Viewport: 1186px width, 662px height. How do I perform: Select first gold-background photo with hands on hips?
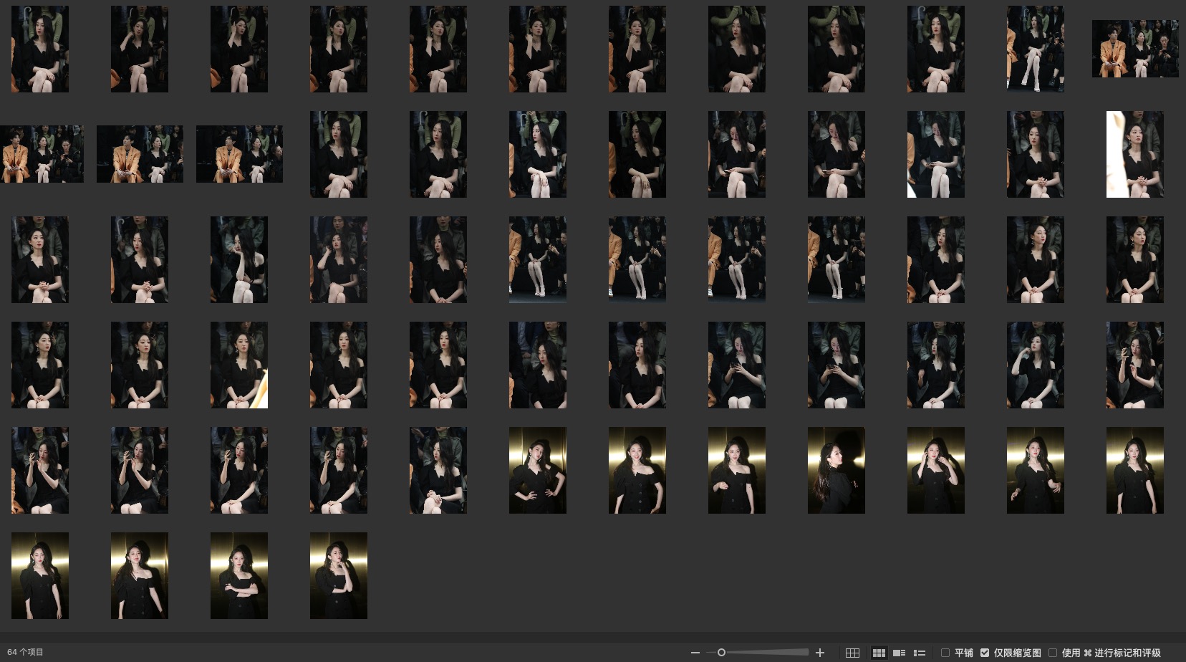(538, 470)
